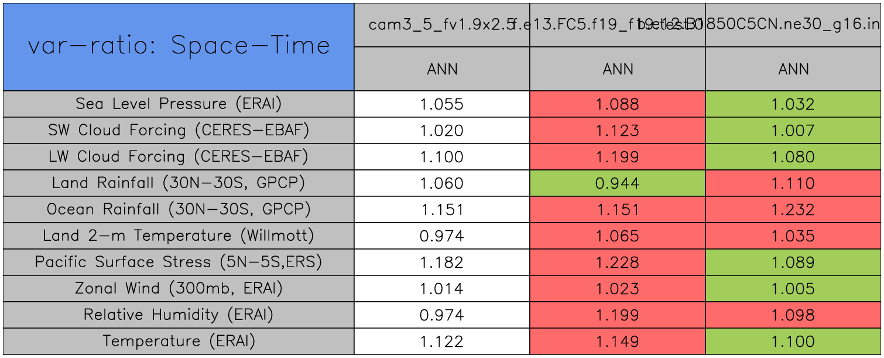Click the red 1.088 Sea Level Pressure cell
The image size is (884, 358).
617,104
